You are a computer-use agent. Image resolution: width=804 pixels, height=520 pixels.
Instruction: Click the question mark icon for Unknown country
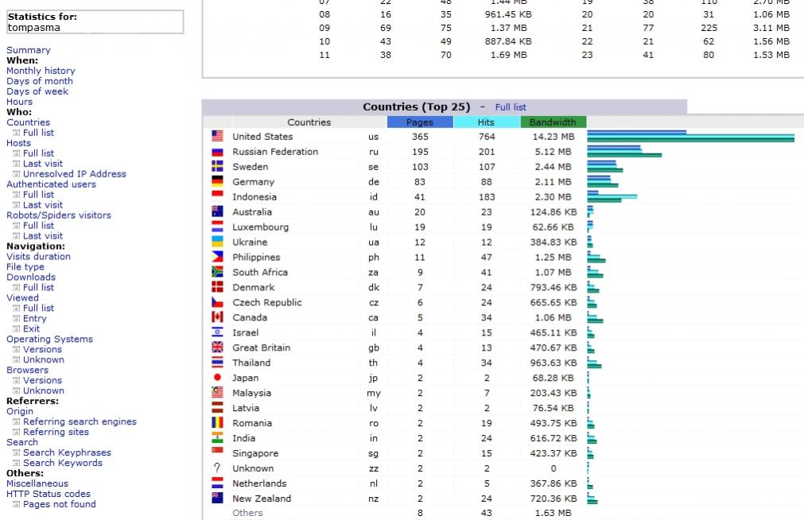click(x=217, y=468)
